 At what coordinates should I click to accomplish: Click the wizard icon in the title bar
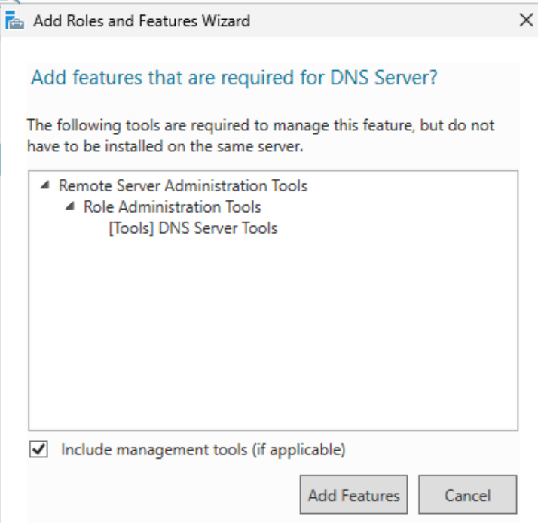[x=15, y=20]
